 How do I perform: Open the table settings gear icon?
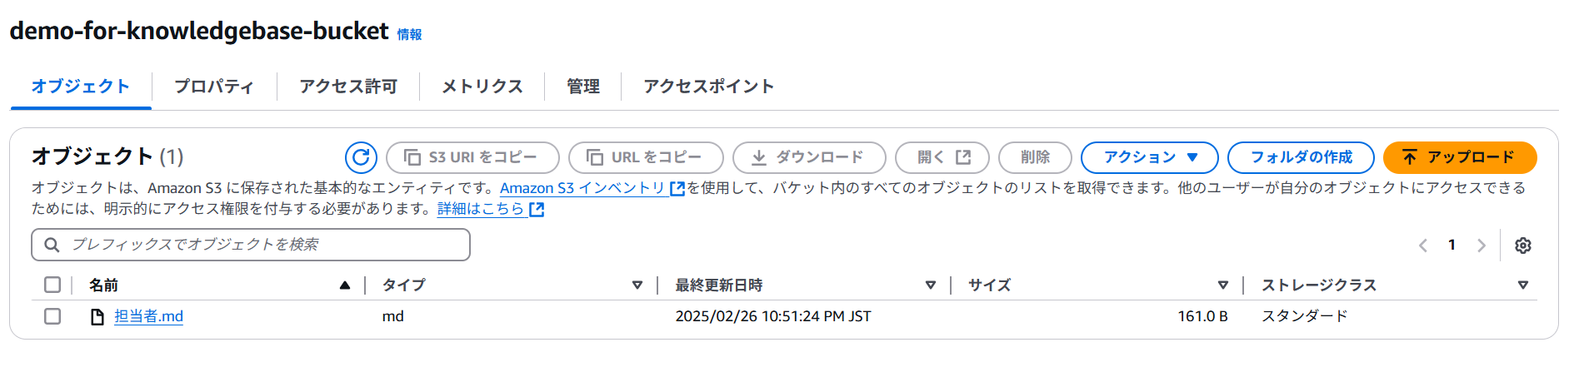tap(1522, 246)
